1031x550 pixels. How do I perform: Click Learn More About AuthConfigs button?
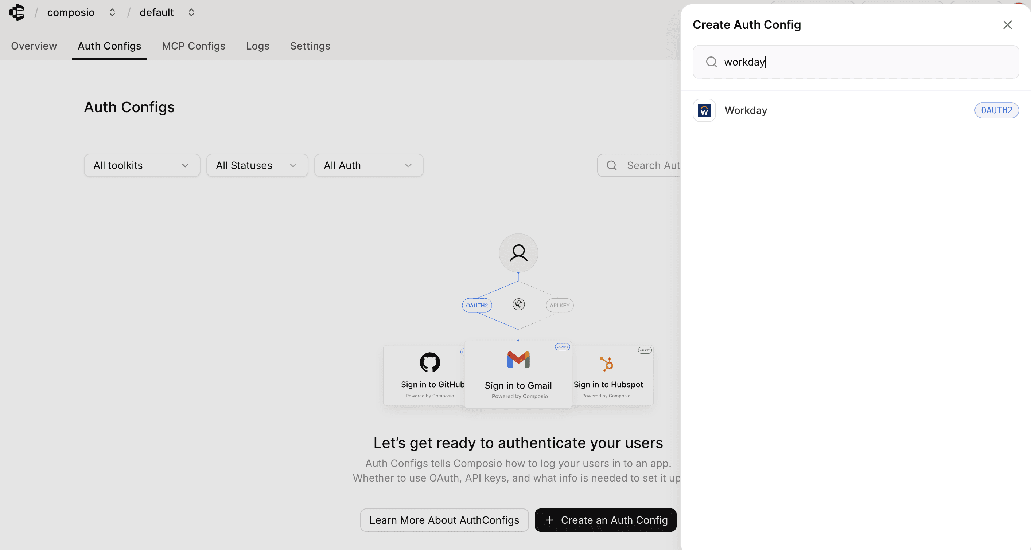pos(444,520)
